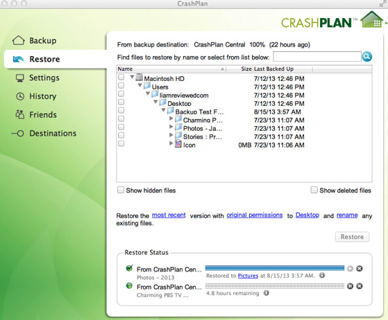Image resolution: width=388 pixels, height=320 pixels.
Task: Expand the Icon file entry
Action: tap(171, 143)
